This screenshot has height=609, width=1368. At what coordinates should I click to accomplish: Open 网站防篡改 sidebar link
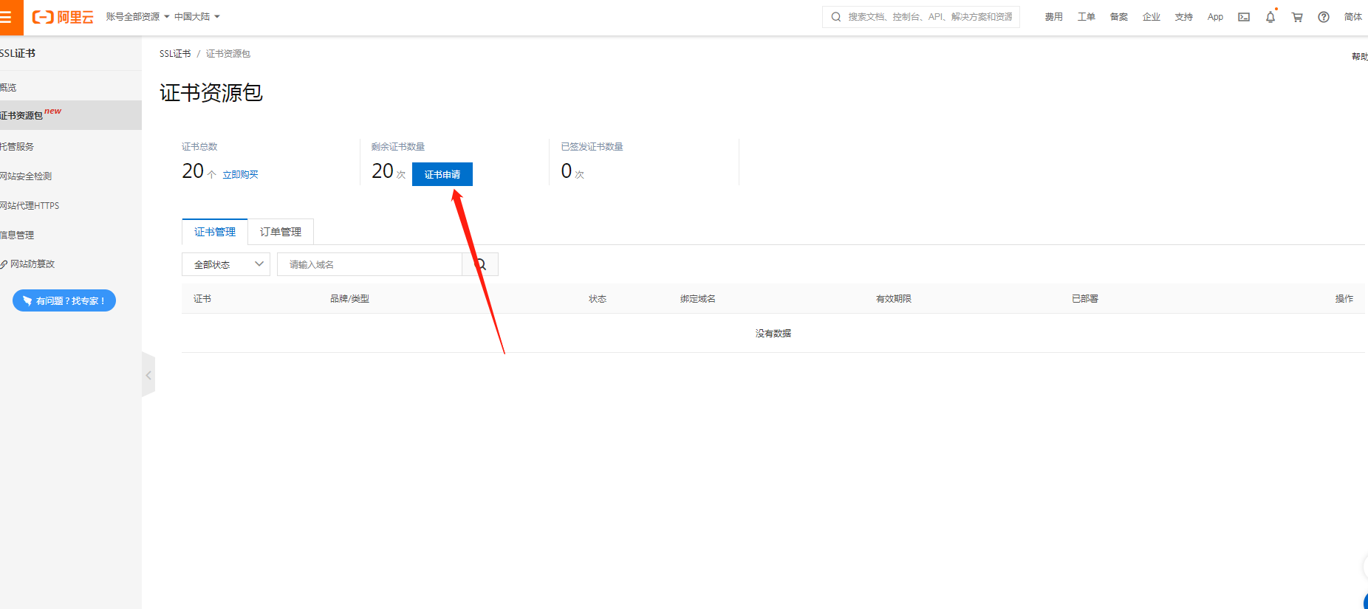pos(32,264)
